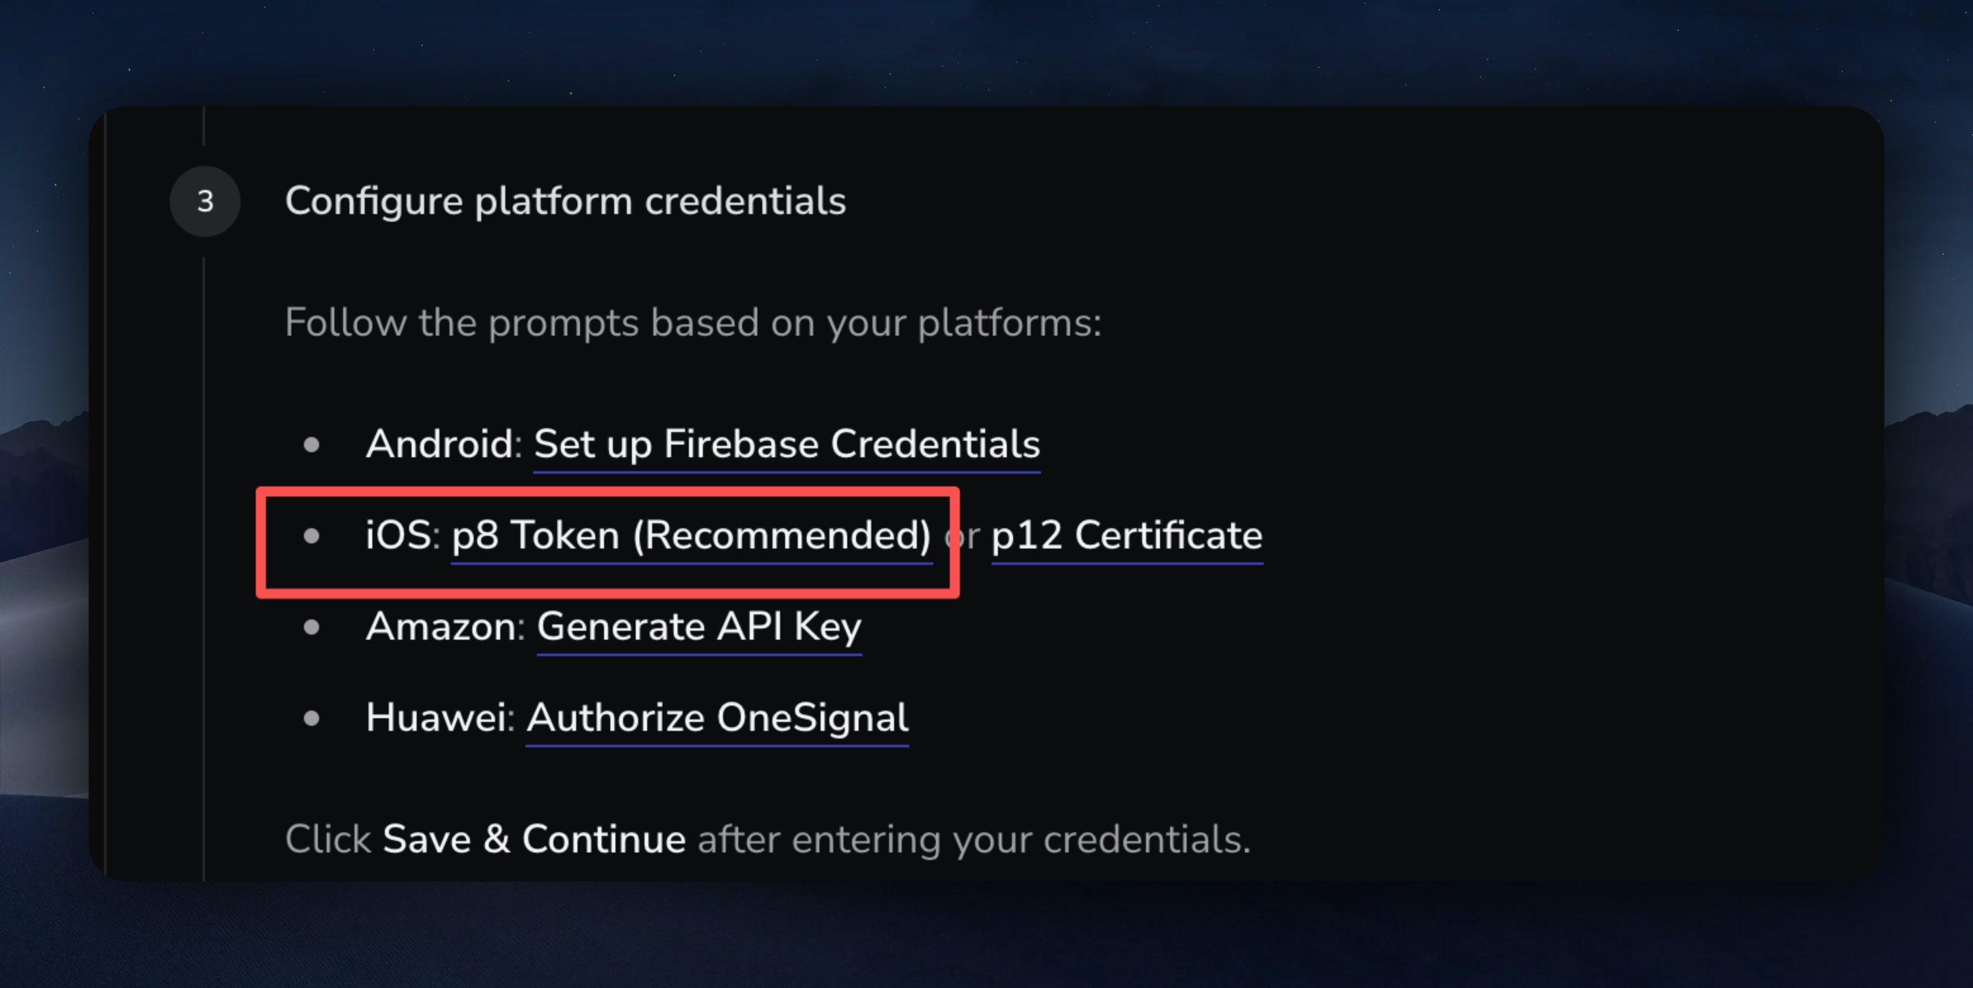Click the Follow the prompts sentence
The height and width of the screenshot is (988, 1973).
point(693,322)
